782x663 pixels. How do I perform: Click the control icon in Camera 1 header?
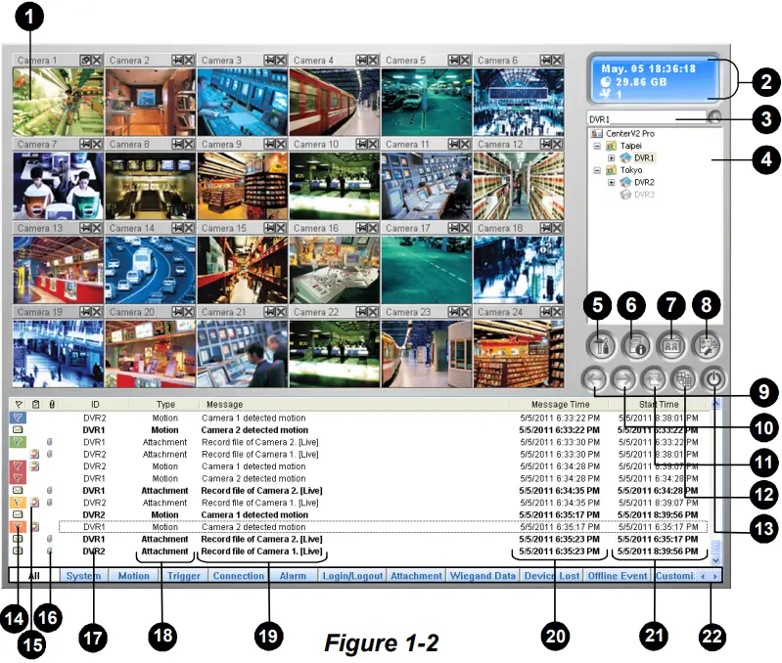[x=86, y=61]
